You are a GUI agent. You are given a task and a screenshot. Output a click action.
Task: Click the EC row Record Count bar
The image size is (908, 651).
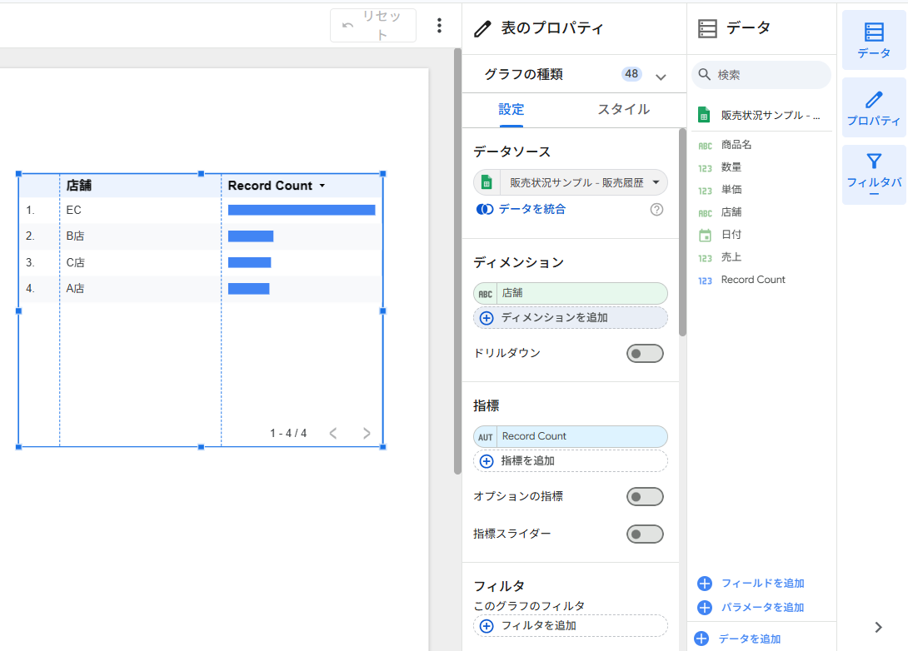[x=301, y=210]
